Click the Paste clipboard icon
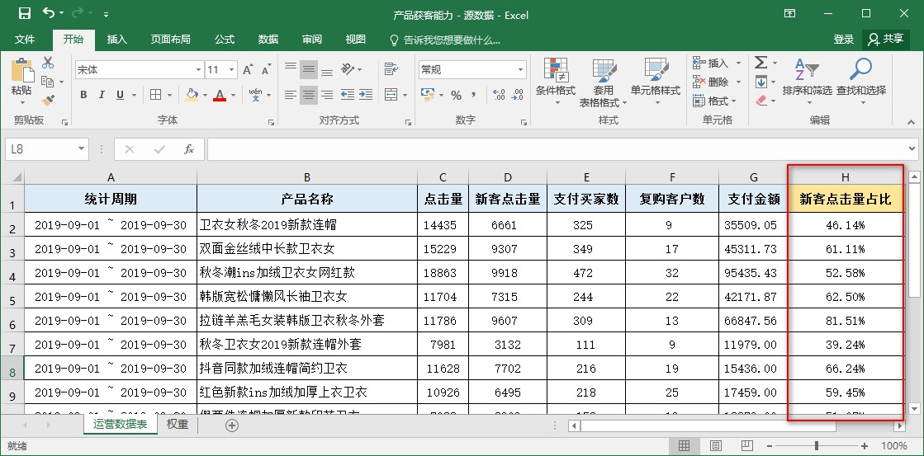 21,71
